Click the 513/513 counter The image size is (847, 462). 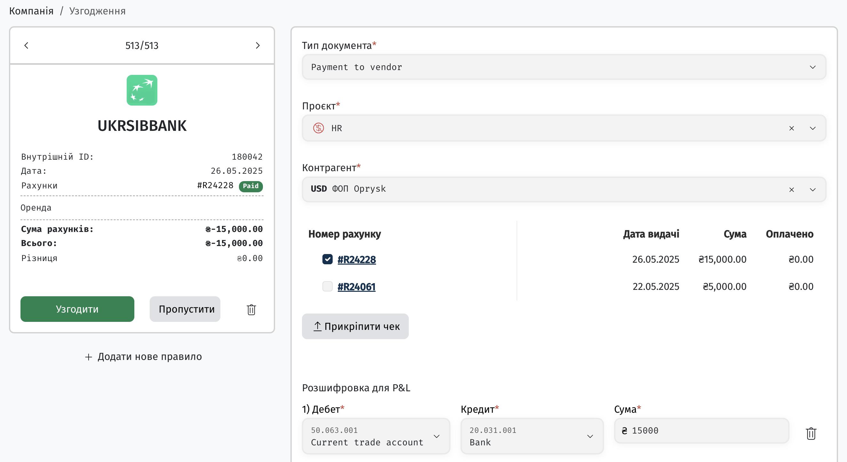[x=142, y=45]
